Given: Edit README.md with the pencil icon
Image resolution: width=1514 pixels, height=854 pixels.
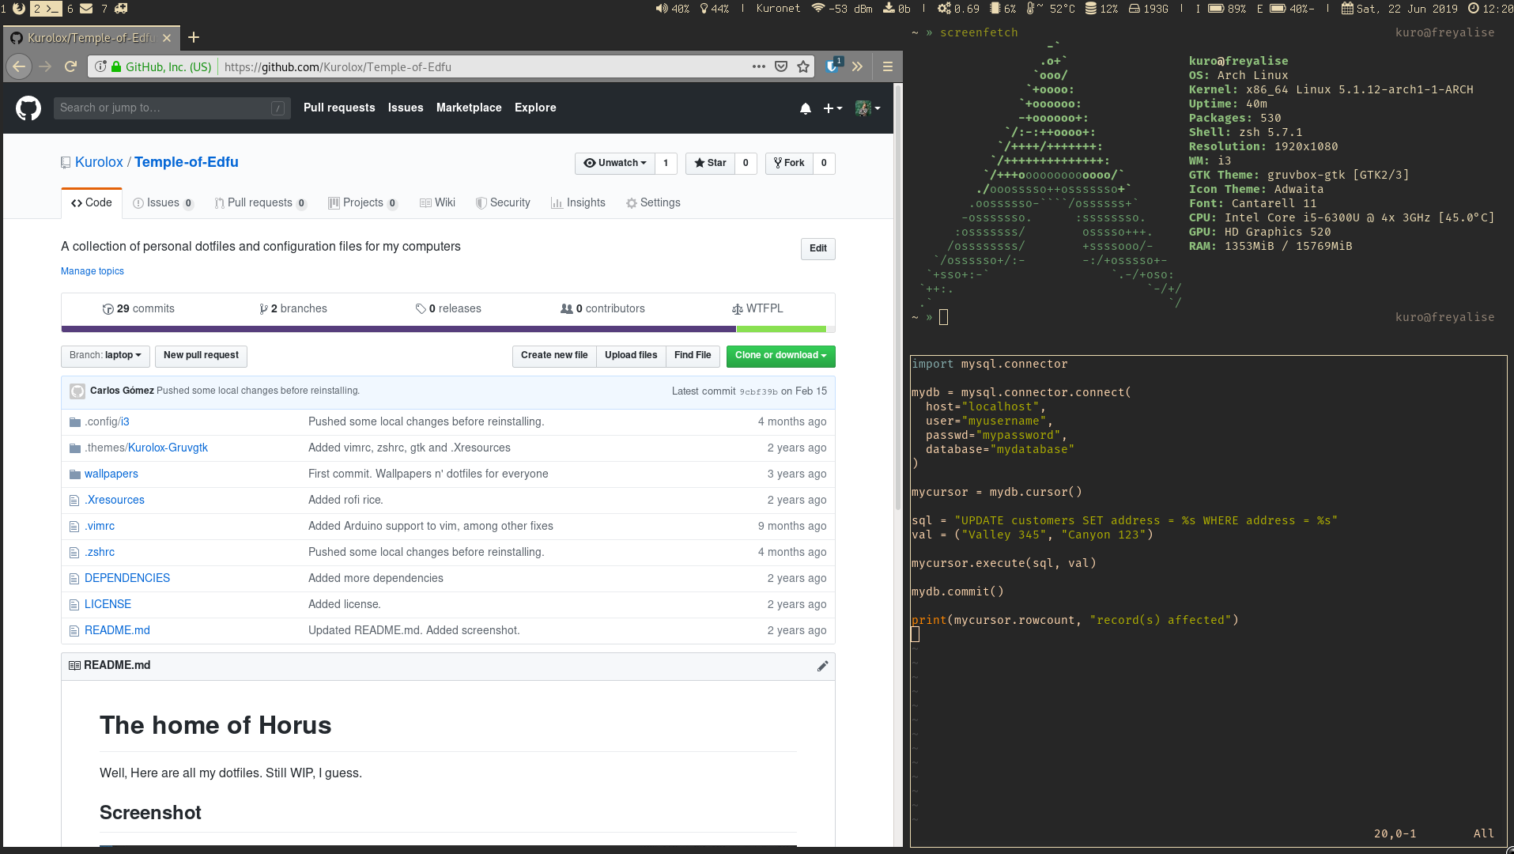Looking at the screenshot, I should point(822,666).
